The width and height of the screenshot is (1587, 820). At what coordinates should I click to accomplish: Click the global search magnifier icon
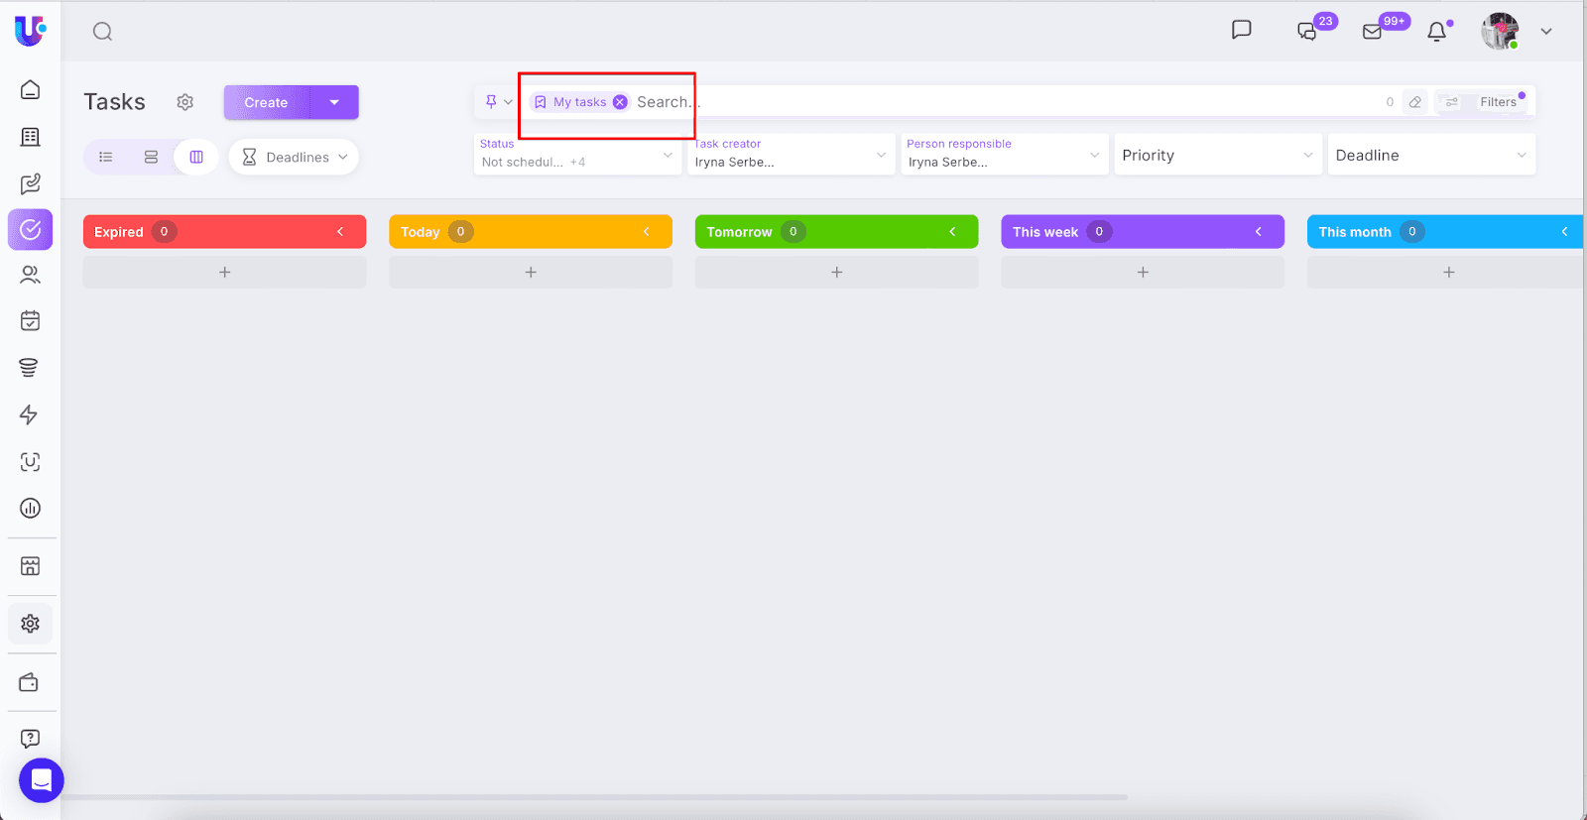[x=102, y=32]
